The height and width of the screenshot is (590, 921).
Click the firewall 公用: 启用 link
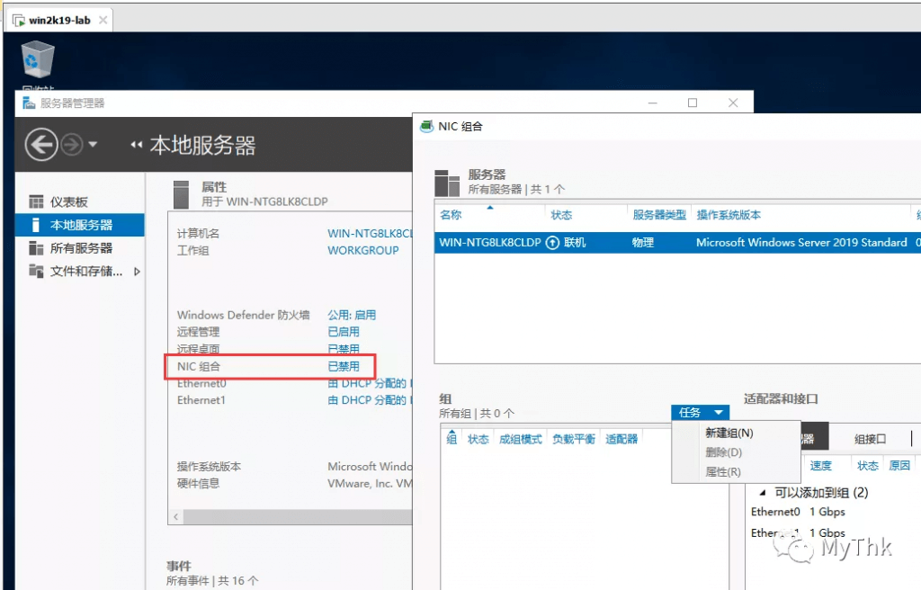pos(352,315)
